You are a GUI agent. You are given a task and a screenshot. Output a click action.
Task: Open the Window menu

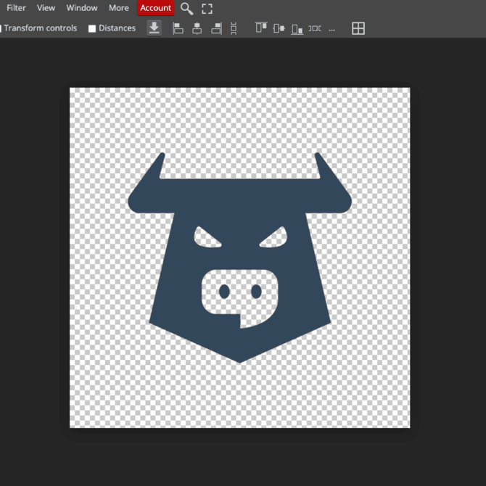click(82, 8)
